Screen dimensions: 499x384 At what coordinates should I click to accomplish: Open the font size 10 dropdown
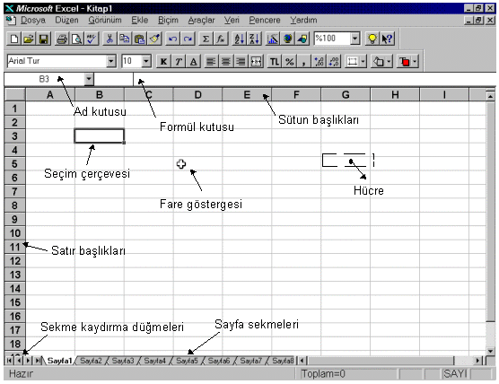(x=146, y=61)
